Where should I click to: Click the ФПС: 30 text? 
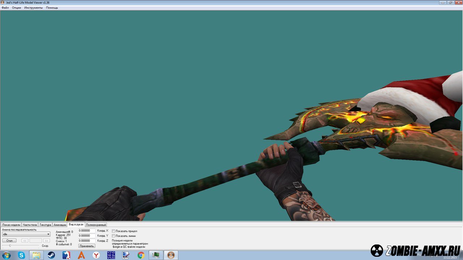(x=61, y=238)
